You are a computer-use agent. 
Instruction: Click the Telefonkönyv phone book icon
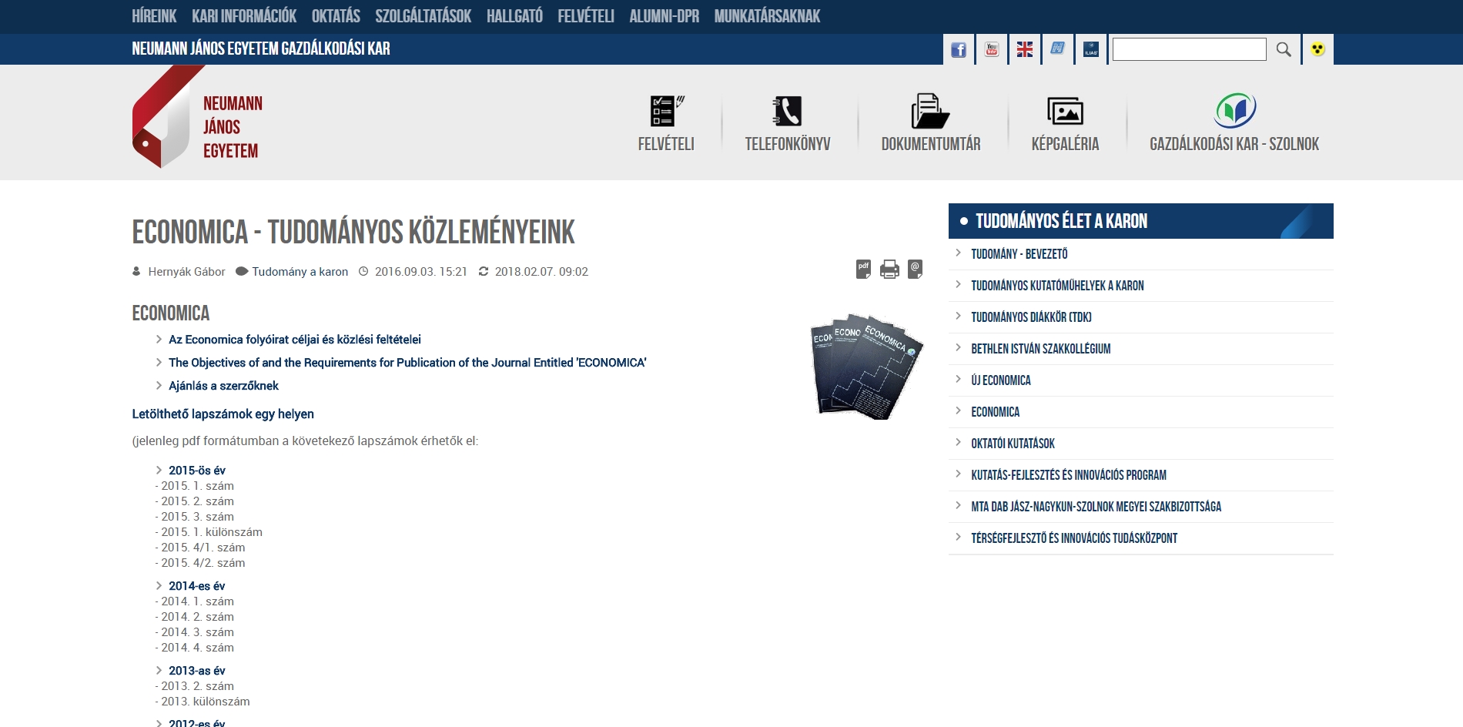[x=788, y=111]
